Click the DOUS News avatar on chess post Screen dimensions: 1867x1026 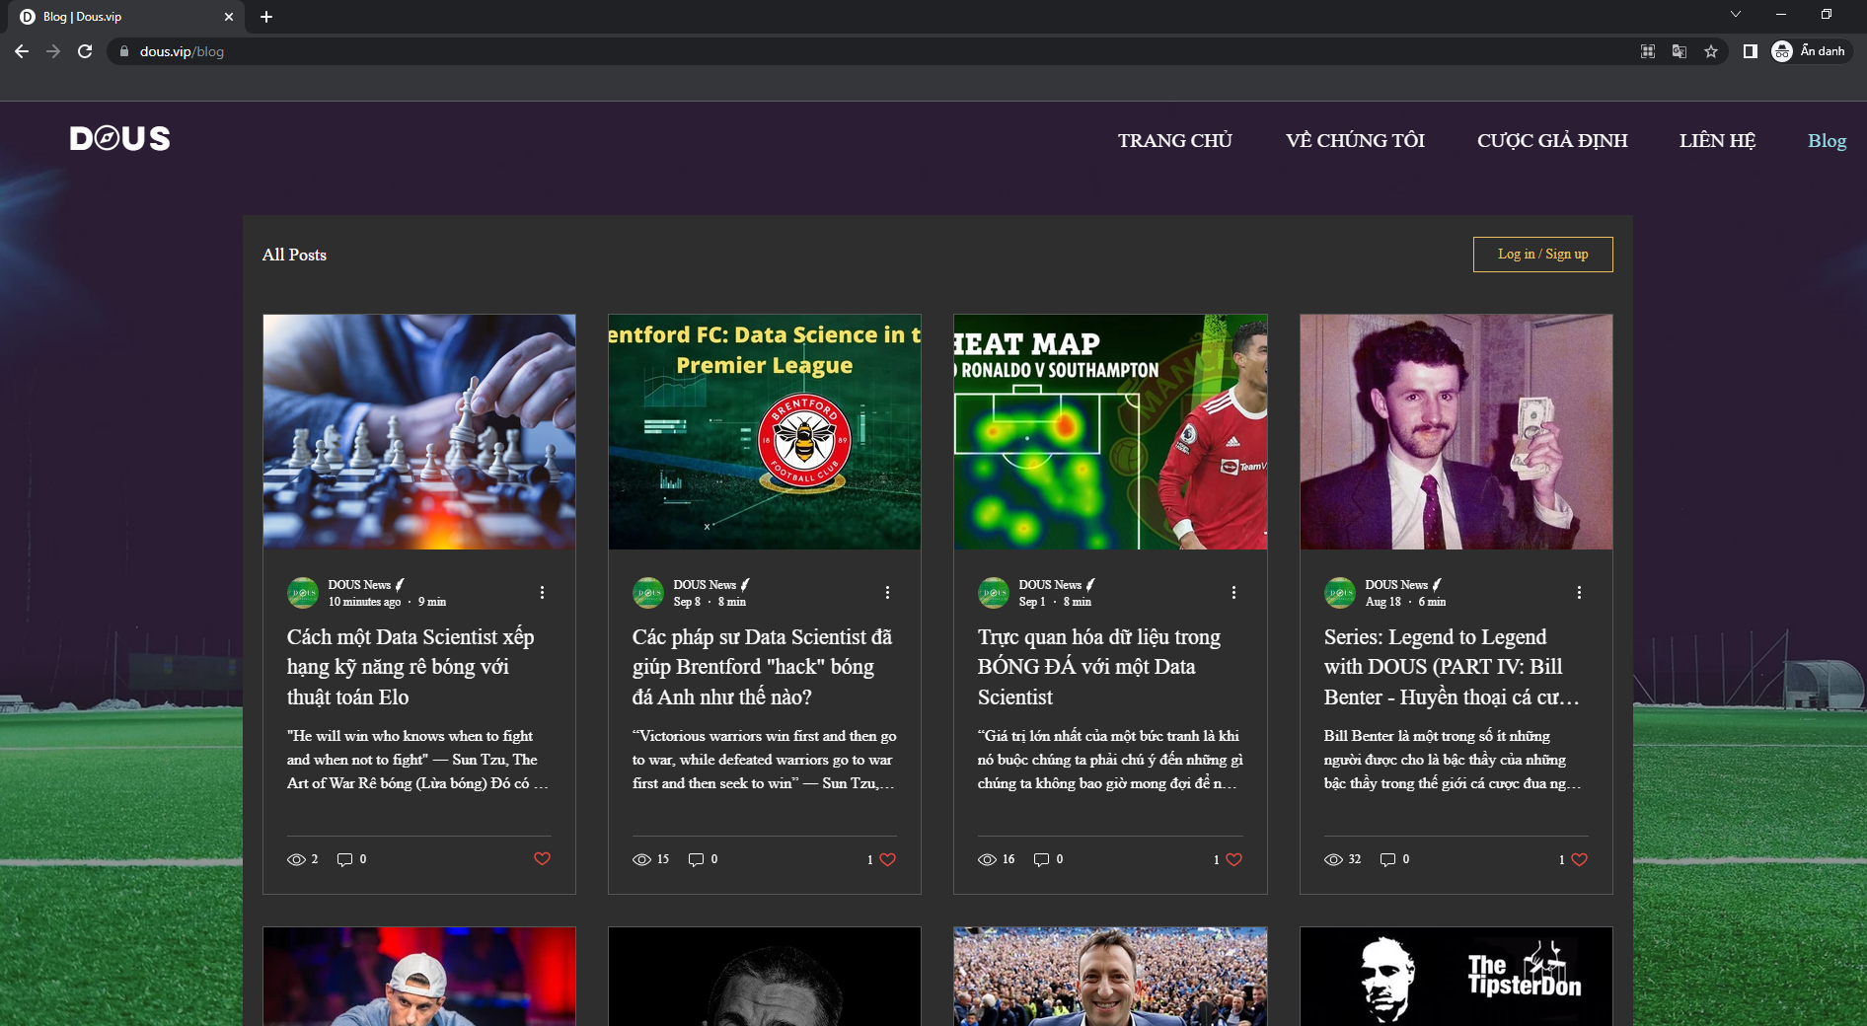point(303,593)
